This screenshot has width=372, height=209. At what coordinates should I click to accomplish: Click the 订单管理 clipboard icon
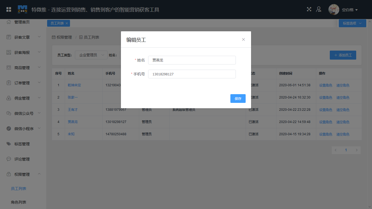point(9,83)
